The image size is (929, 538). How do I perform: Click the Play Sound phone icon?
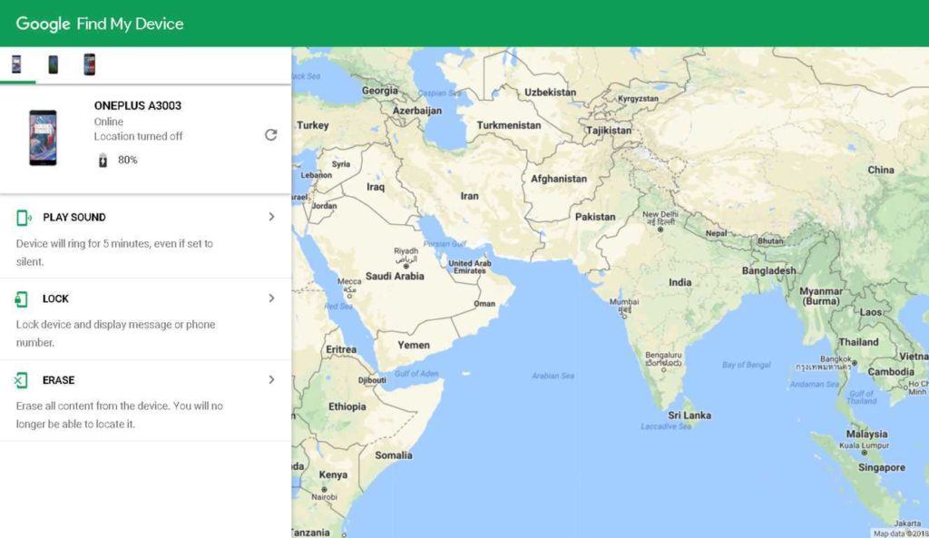[24, 218]
